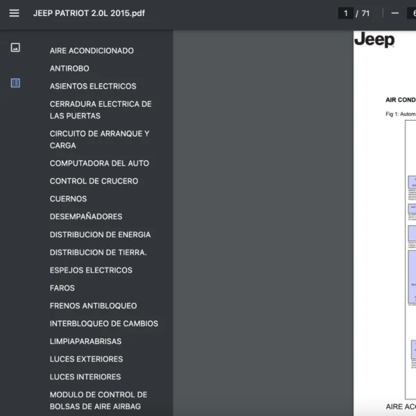Navigate to COMPUTADORA DEL AUTO
The height and width of the screenshot is (416, 416).
99,164
